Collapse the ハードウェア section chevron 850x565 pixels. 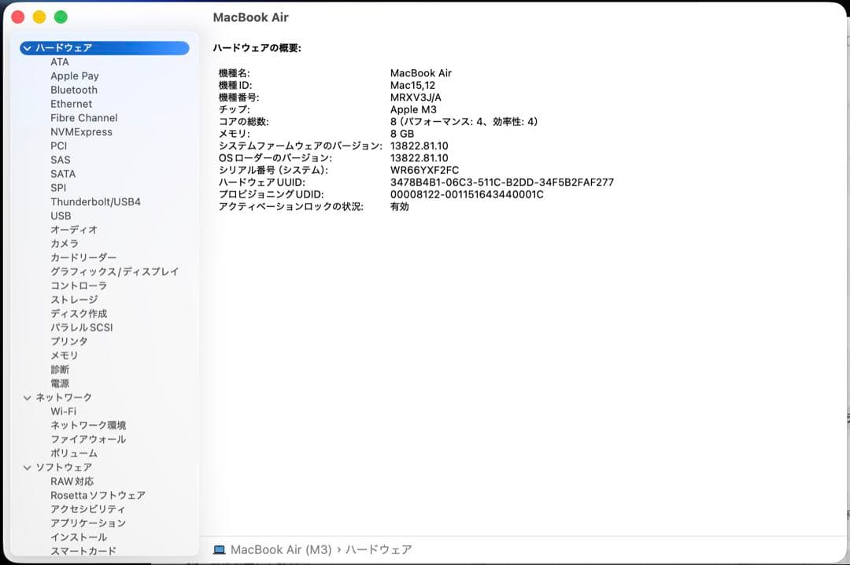(27, 48)
